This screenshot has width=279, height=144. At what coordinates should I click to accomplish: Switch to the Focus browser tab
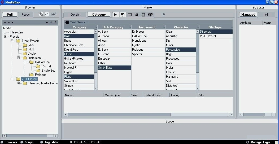coord(26,14)
